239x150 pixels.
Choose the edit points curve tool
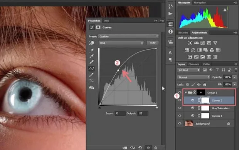pos(91,68)
